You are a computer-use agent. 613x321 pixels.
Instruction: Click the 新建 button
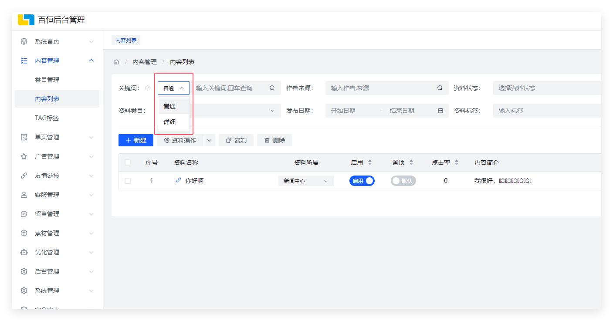(x=136, y=140)
